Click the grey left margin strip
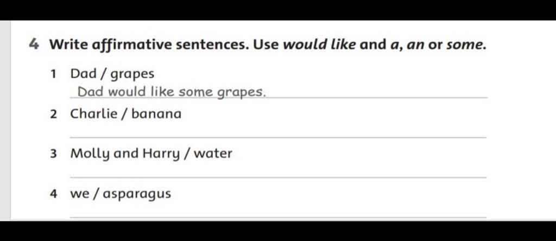The image size is (556, 241). (x=5, y=120)
